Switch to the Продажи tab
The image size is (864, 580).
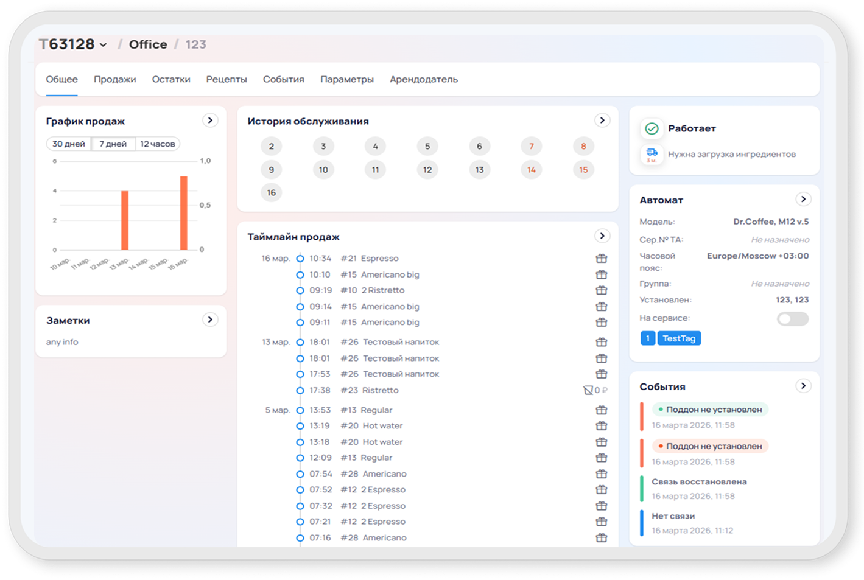114,79
